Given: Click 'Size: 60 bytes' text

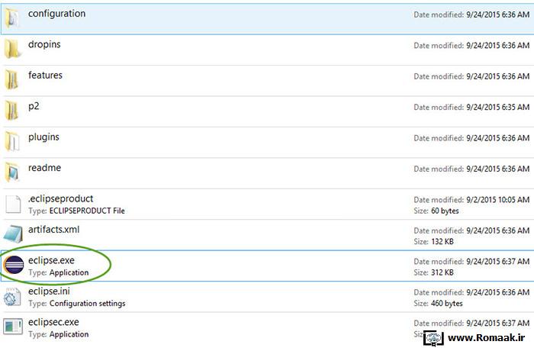Looking at the screenshot, I should tap(436, 211).
